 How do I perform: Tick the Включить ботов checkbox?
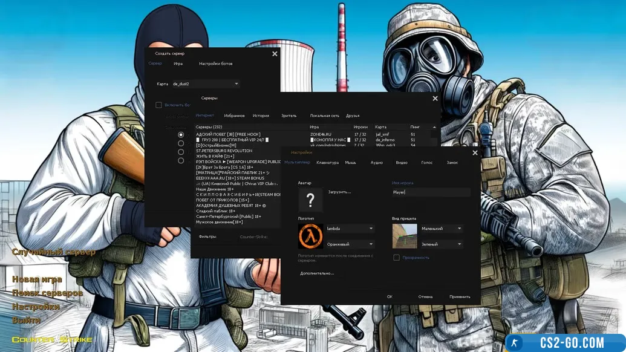click(x=158, y=105)
